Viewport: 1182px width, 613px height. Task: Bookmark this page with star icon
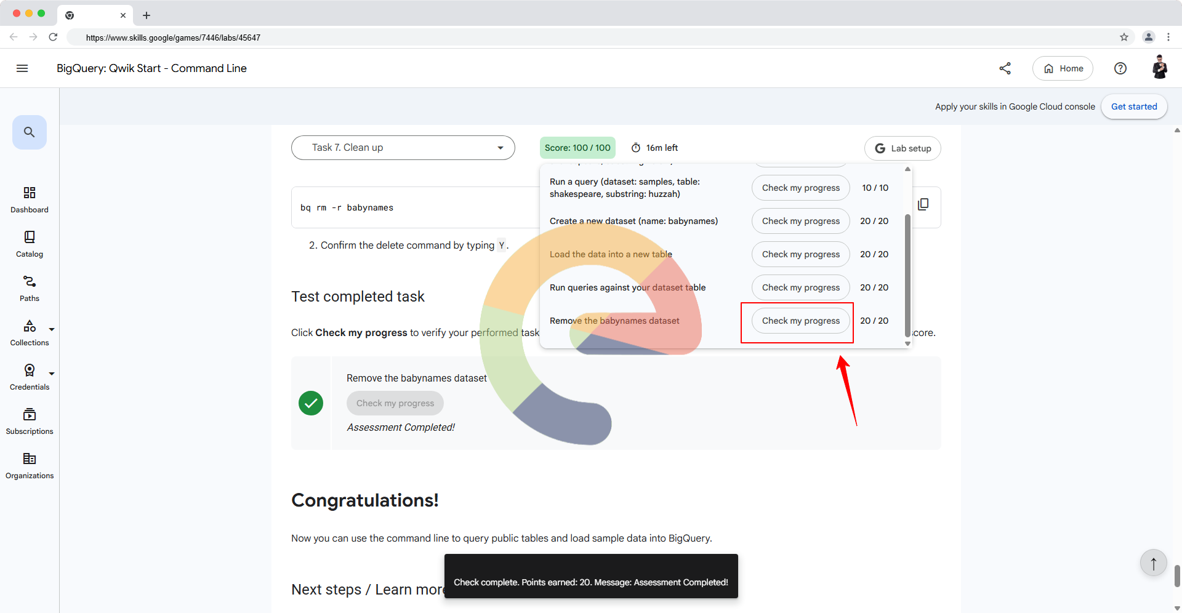click(1124, 37)
